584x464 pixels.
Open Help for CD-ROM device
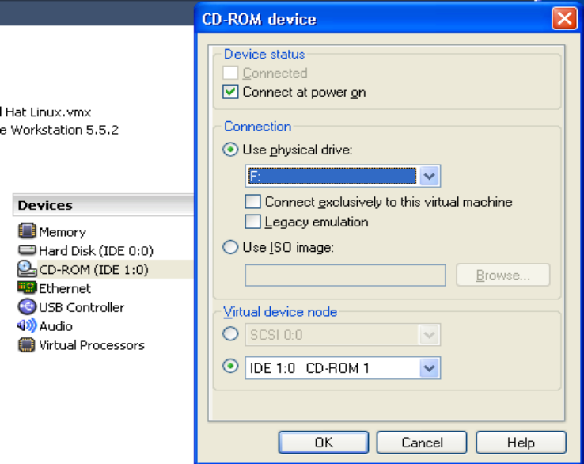coord(521,443)
